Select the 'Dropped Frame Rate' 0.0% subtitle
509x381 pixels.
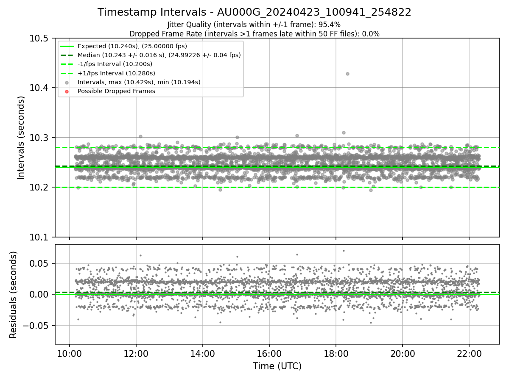255,33
